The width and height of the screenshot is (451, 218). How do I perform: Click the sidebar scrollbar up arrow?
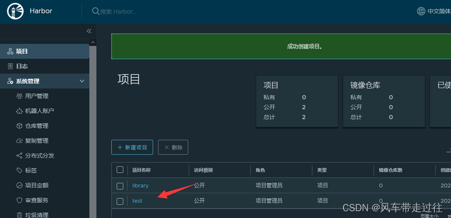93,43
